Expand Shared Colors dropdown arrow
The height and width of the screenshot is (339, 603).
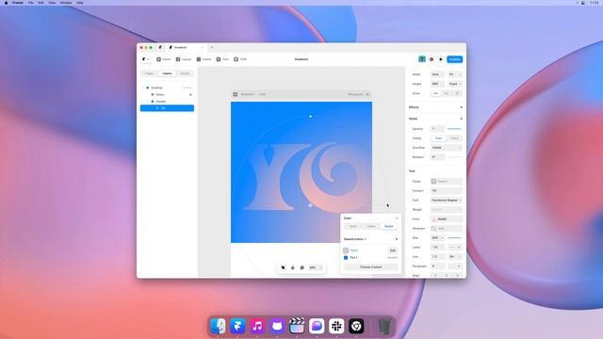click(366, 239)
